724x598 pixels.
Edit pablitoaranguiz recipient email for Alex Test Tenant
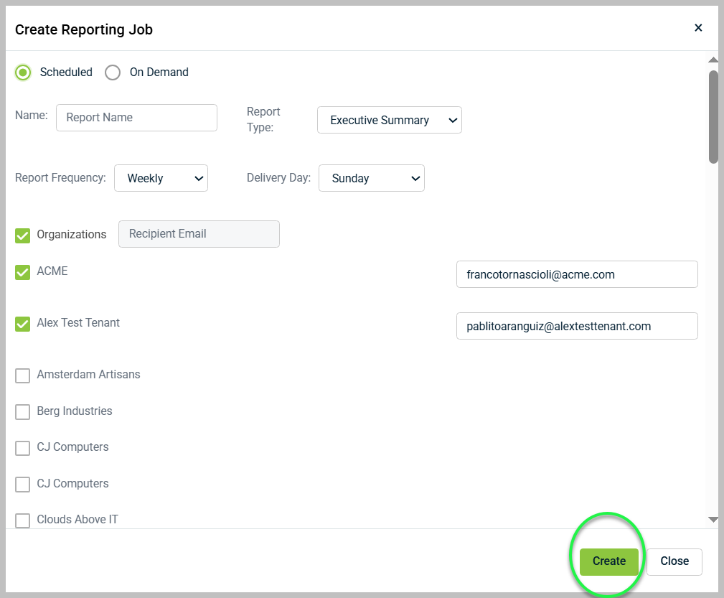577,326
